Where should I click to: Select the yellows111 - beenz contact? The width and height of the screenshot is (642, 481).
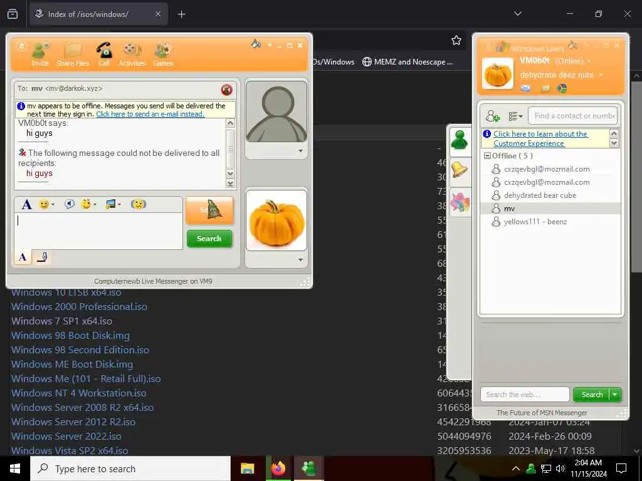coord(535,222)
